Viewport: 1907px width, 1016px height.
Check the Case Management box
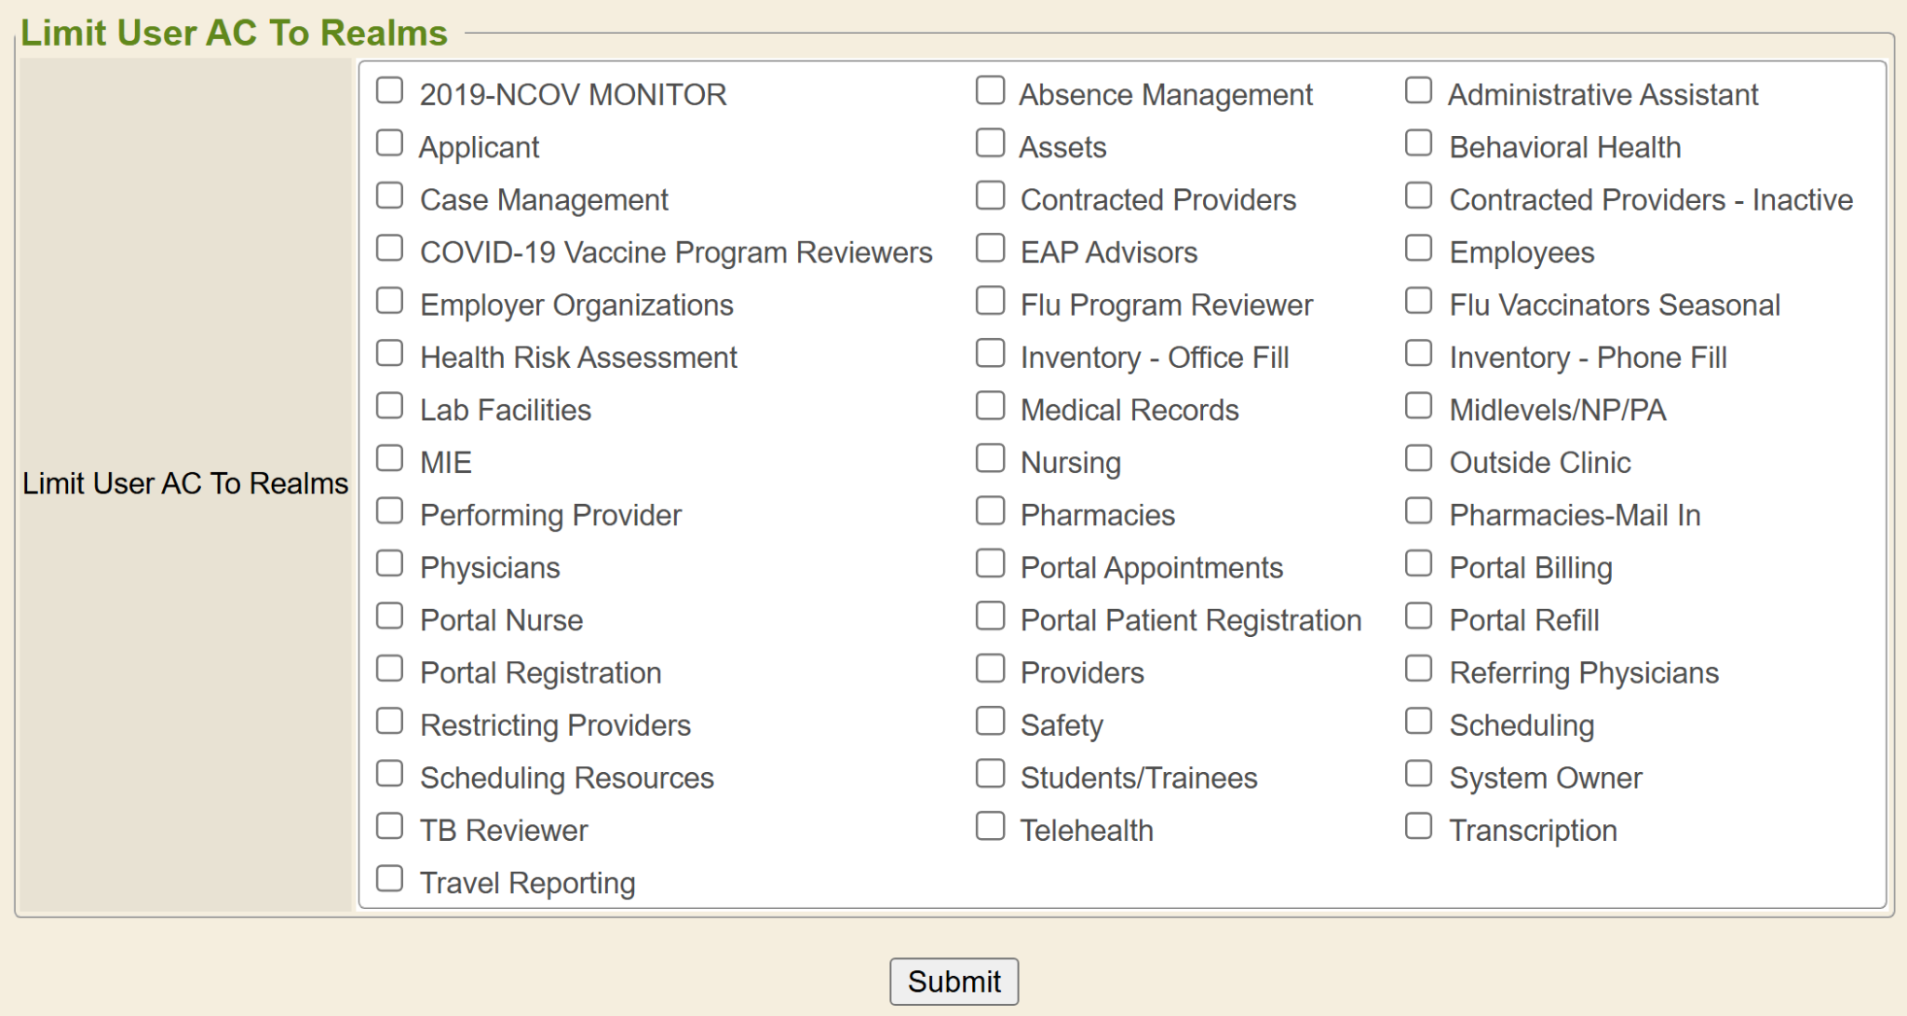389,196
